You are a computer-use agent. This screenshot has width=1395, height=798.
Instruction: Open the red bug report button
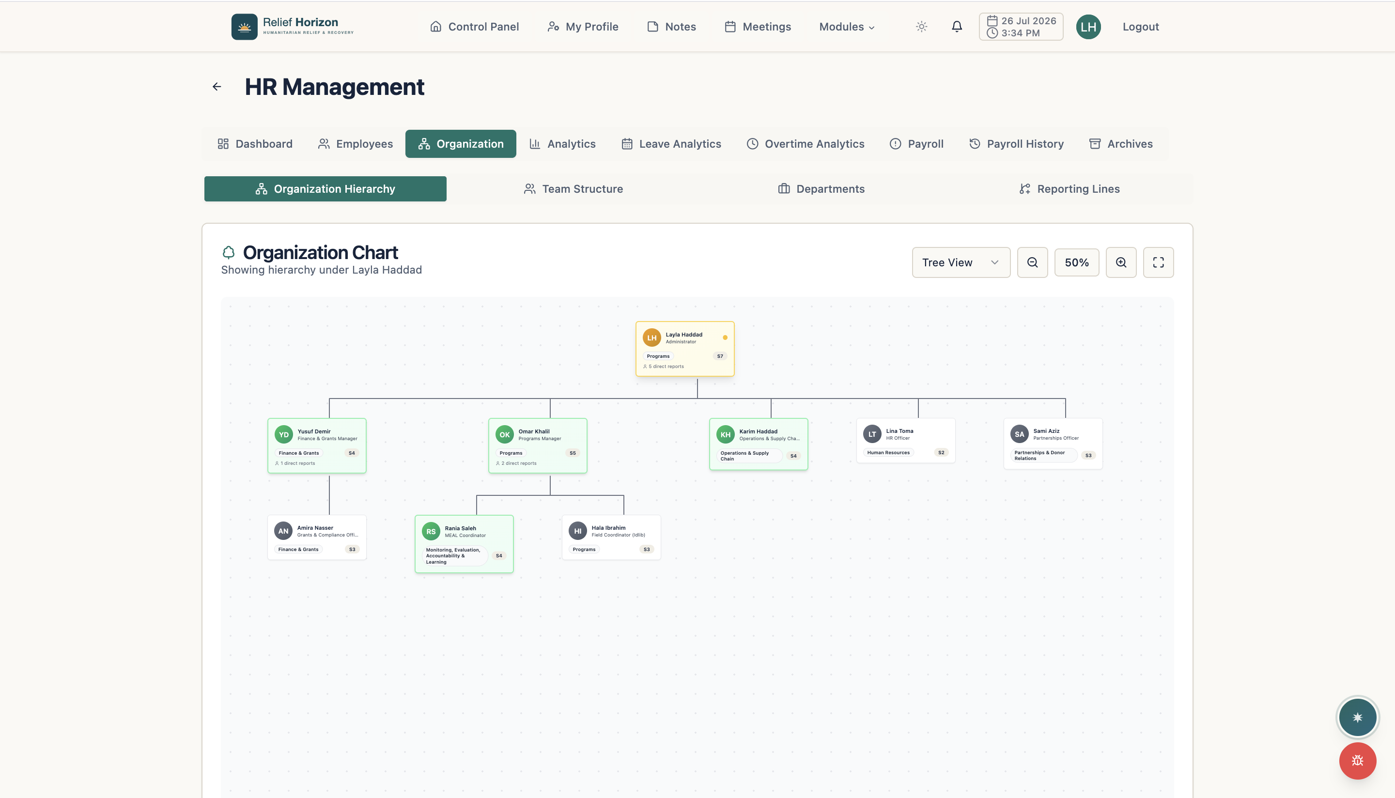(1357, 761)
